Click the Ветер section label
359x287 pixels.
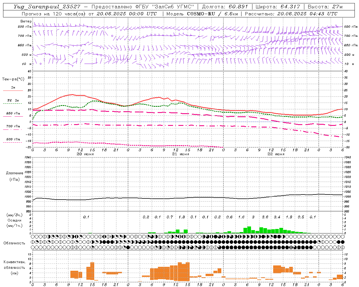(x=26, y=21)
